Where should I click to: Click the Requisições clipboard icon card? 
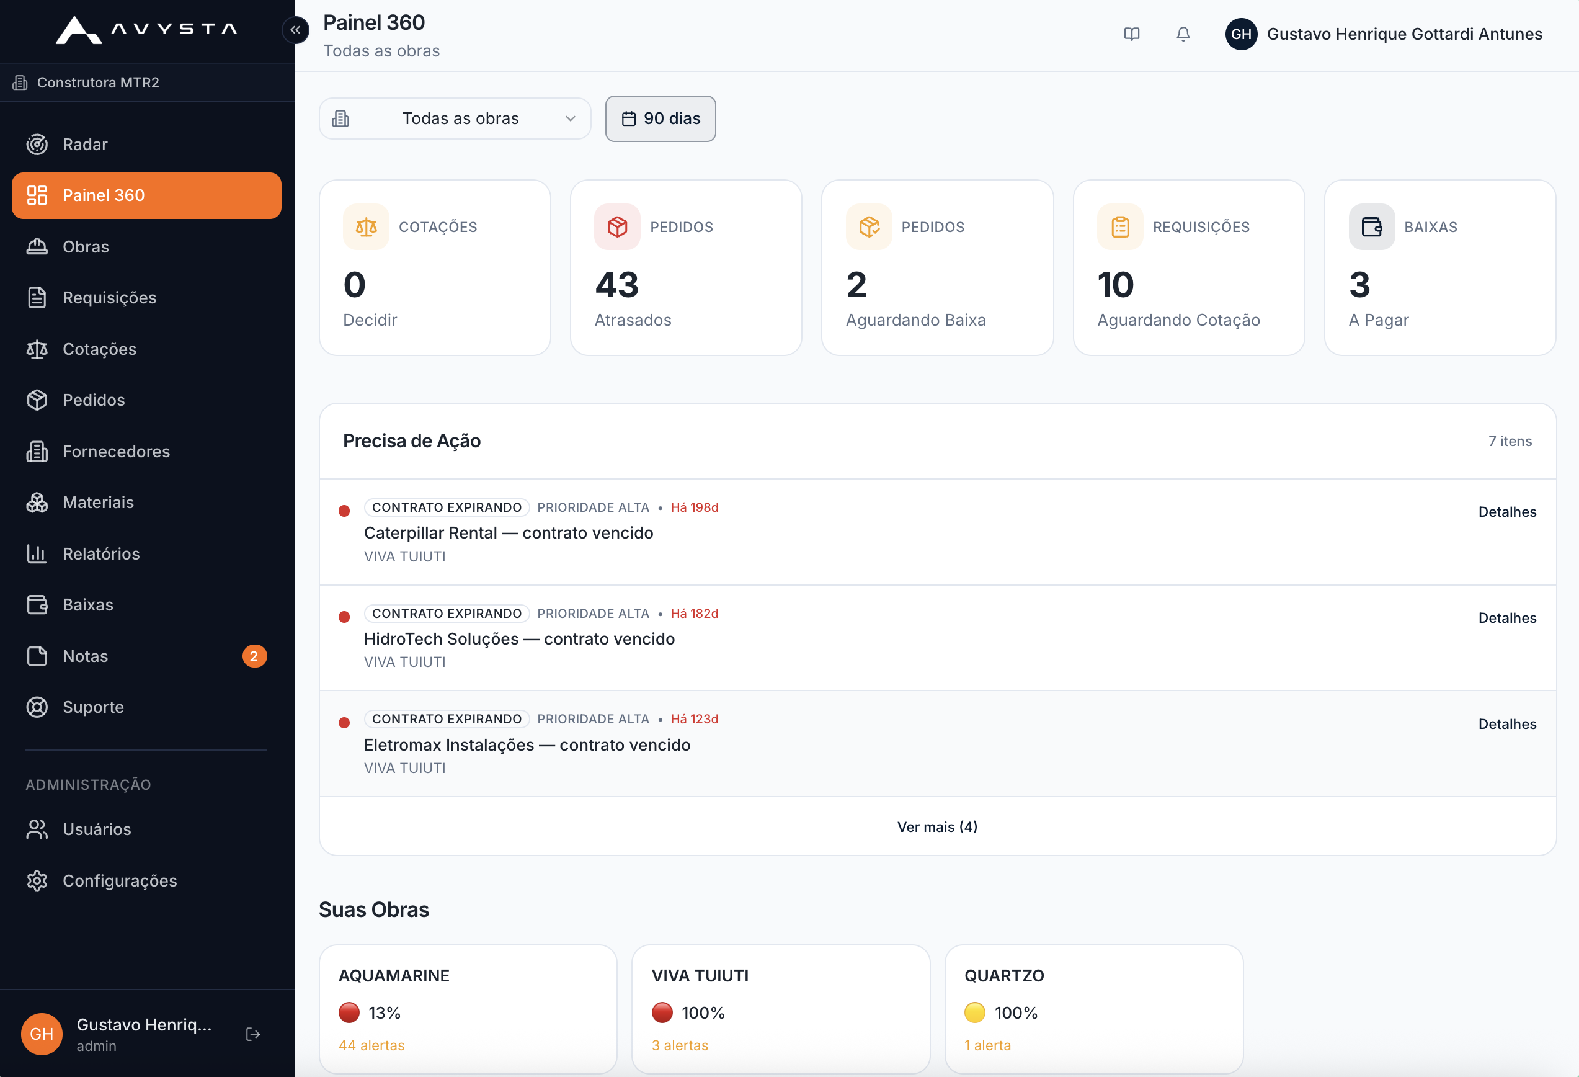[x=1121, y=227]
